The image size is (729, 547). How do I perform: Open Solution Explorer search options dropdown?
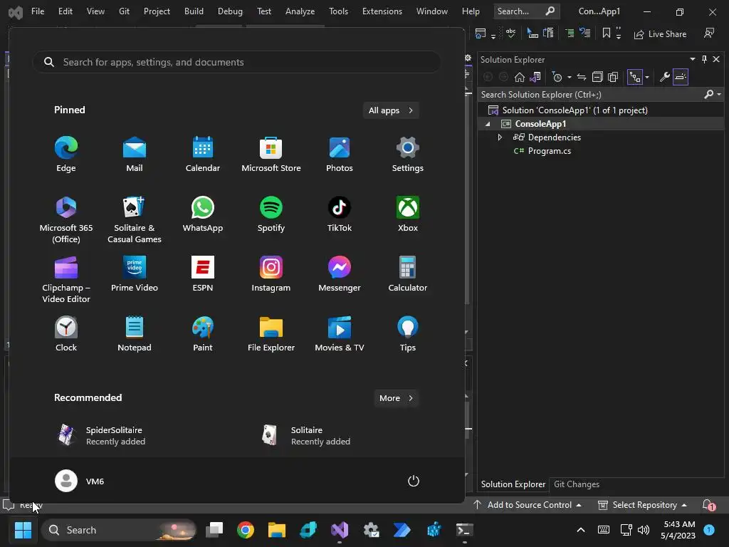pyautogui.click(x=719, y=95)
